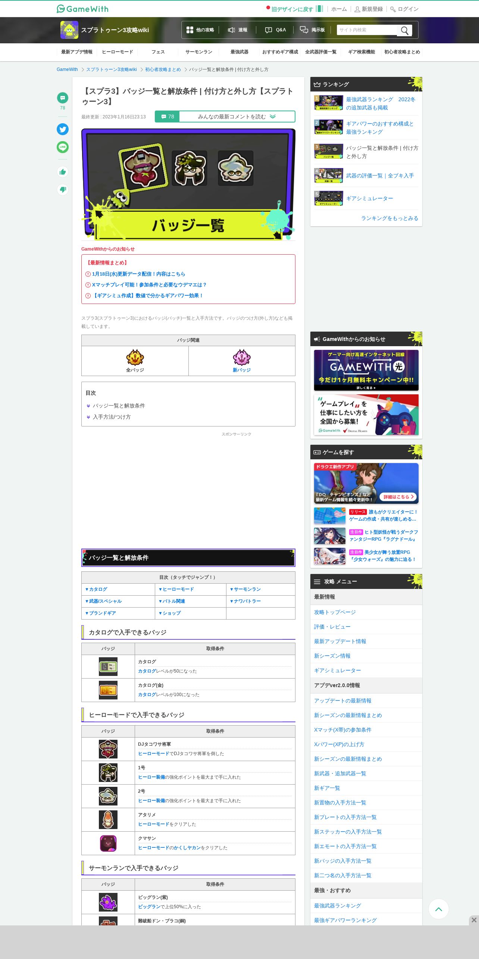Click the カタログ(金) badge image
This screenshot has height=959, width=479.
pyautogui.click(x=108, y=690)
